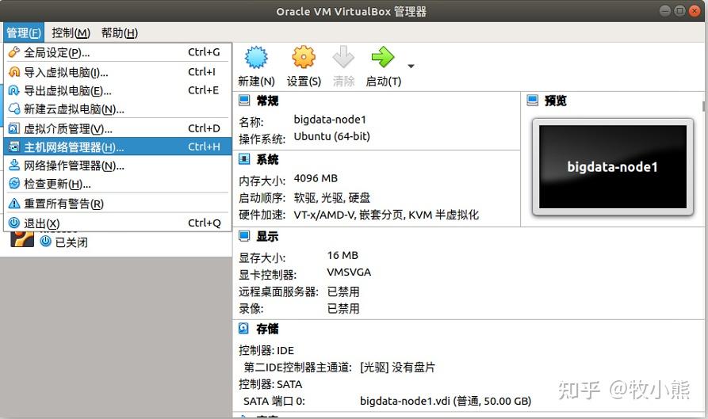The image size is (708, 419).
Task: Choose 导入虚拟电脑(I) menu entry
Action: click(117, 72)
